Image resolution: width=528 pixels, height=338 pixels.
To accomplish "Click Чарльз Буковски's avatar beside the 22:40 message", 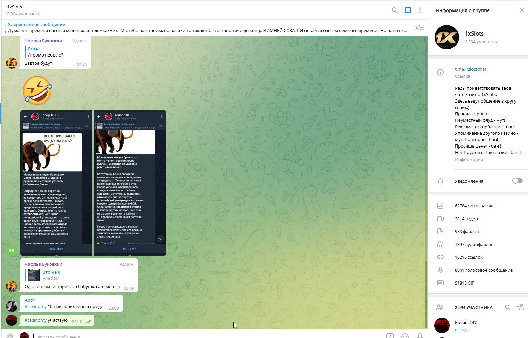I will [12, 63].
